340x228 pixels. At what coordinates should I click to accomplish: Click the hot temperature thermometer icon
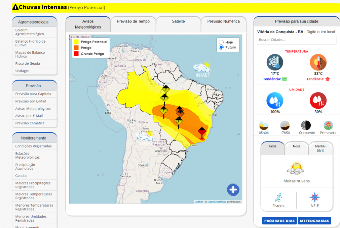coord(318,62)
